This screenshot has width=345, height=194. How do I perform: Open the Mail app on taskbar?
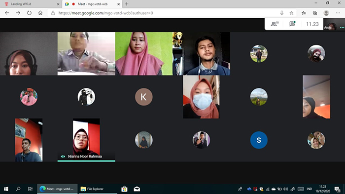(x=137, y=189)
